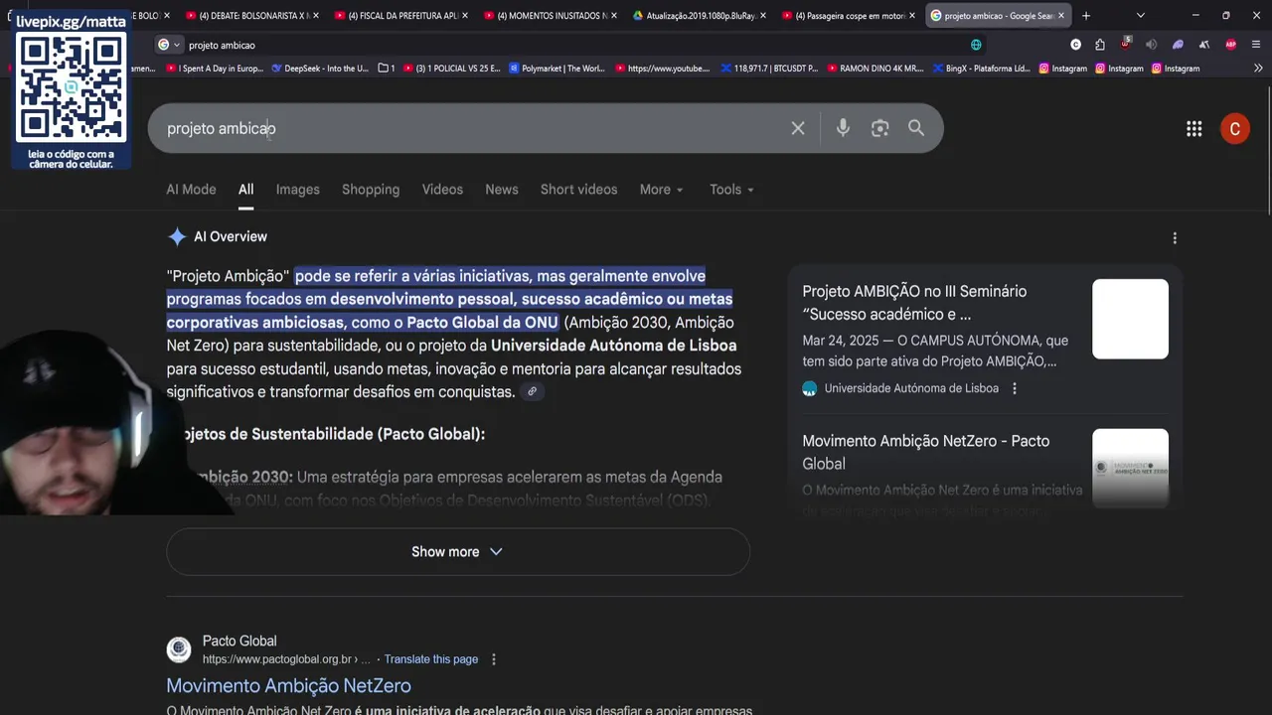Open the bookmark folder labeled 1

pyautogui.click(x=387, y=69)
